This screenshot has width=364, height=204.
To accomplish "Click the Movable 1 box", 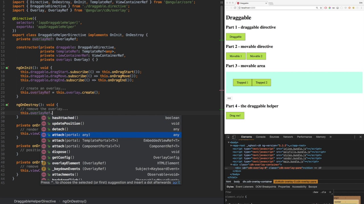I will coord(235,56).
